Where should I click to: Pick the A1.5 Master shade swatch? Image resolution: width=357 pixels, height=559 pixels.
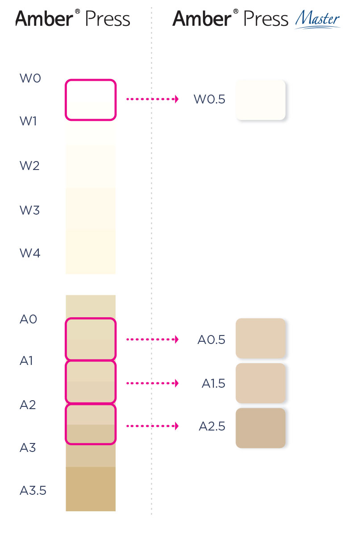260,383
